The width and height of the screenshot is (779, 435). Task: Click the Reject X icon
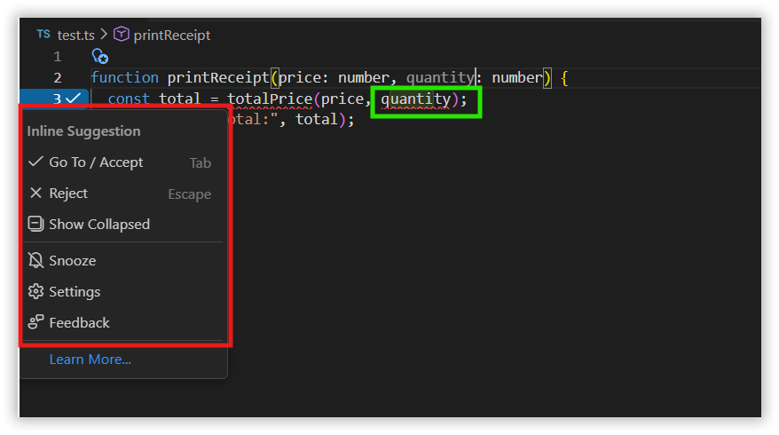(x=35, y=193)
